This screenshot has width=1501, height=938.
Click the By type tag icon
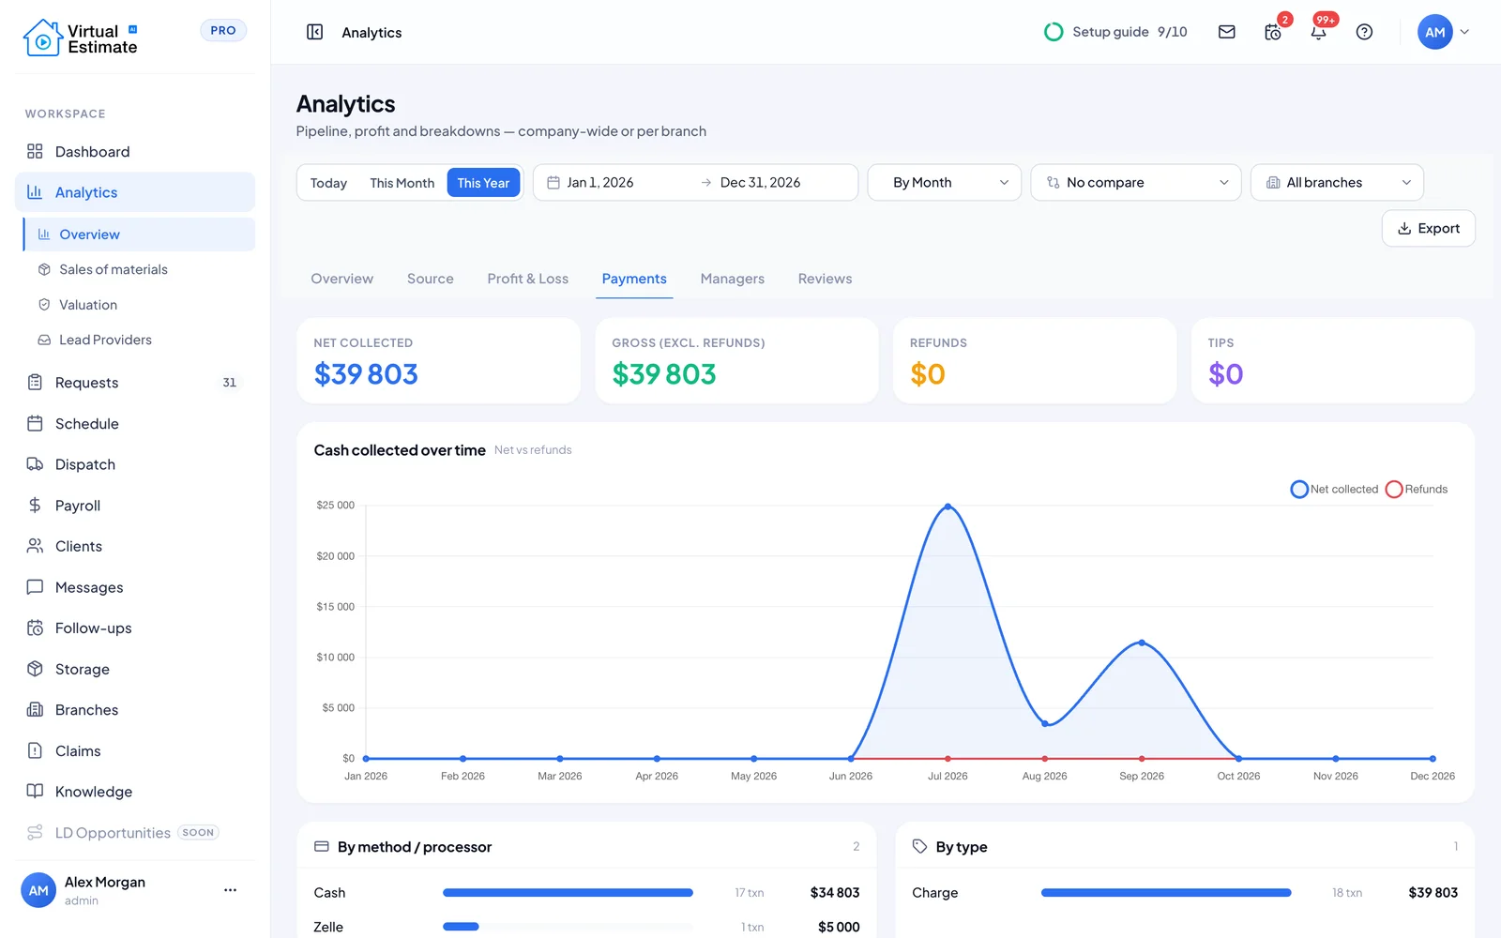[x=919, y=846]
